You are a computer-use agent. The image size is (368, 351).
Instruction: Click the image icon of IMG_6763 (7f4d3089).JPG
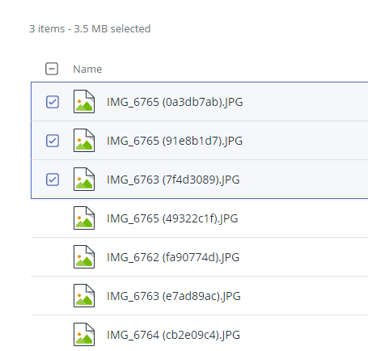pos(84,180)
